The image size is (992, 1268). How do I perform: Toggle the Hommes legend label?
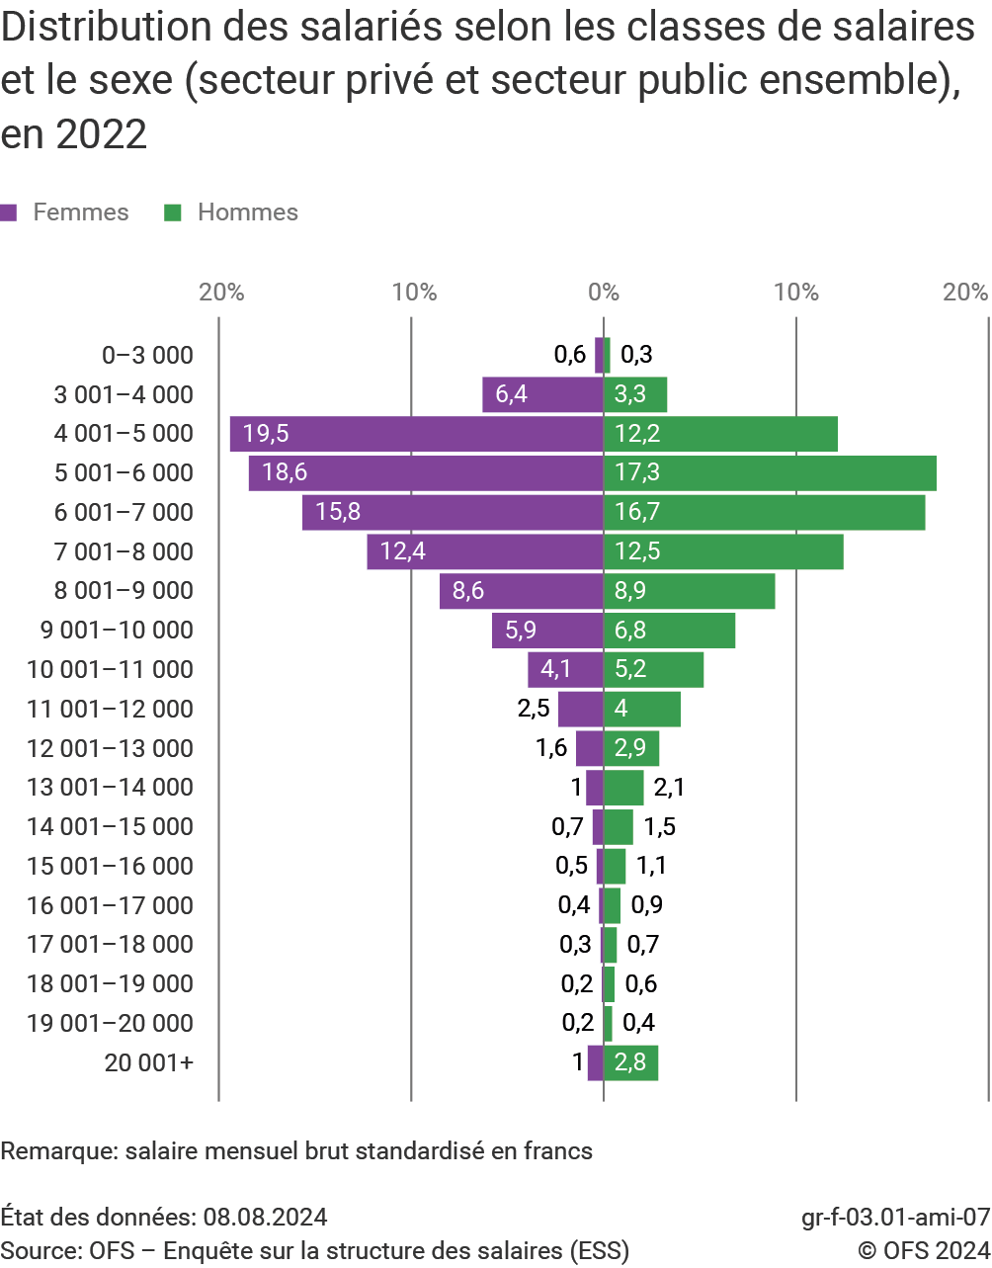(x=247, y=212)
